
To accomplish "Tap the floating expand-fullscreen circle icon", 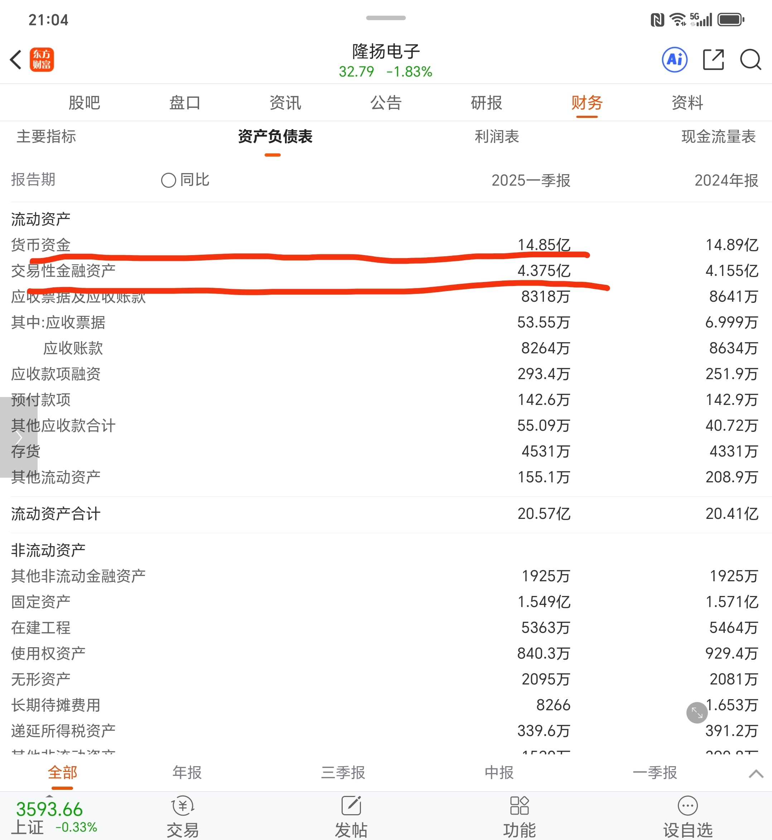I will click(x=697, y=712).
